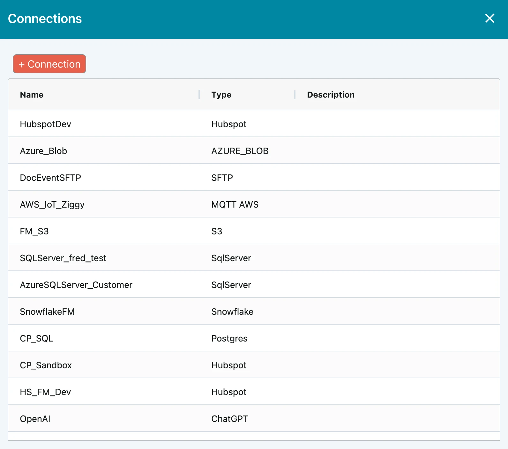Screen dimensions: 508x449
Task: Select the DocEventSFTP connection
Action: click(x=50, y=178)
